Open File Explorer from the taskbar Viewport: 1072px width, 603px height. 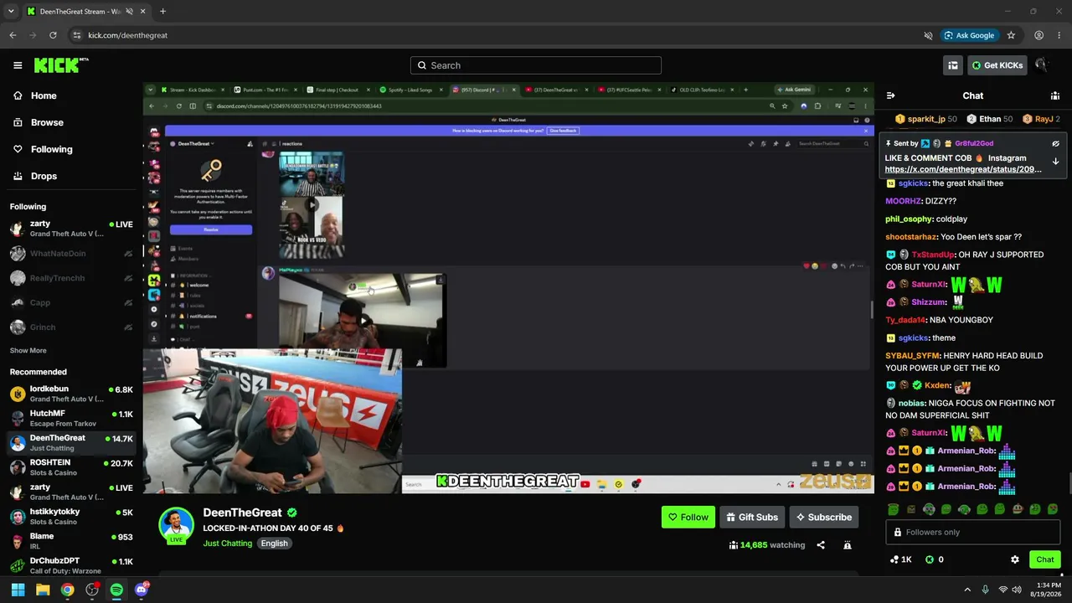coord(43,590)
